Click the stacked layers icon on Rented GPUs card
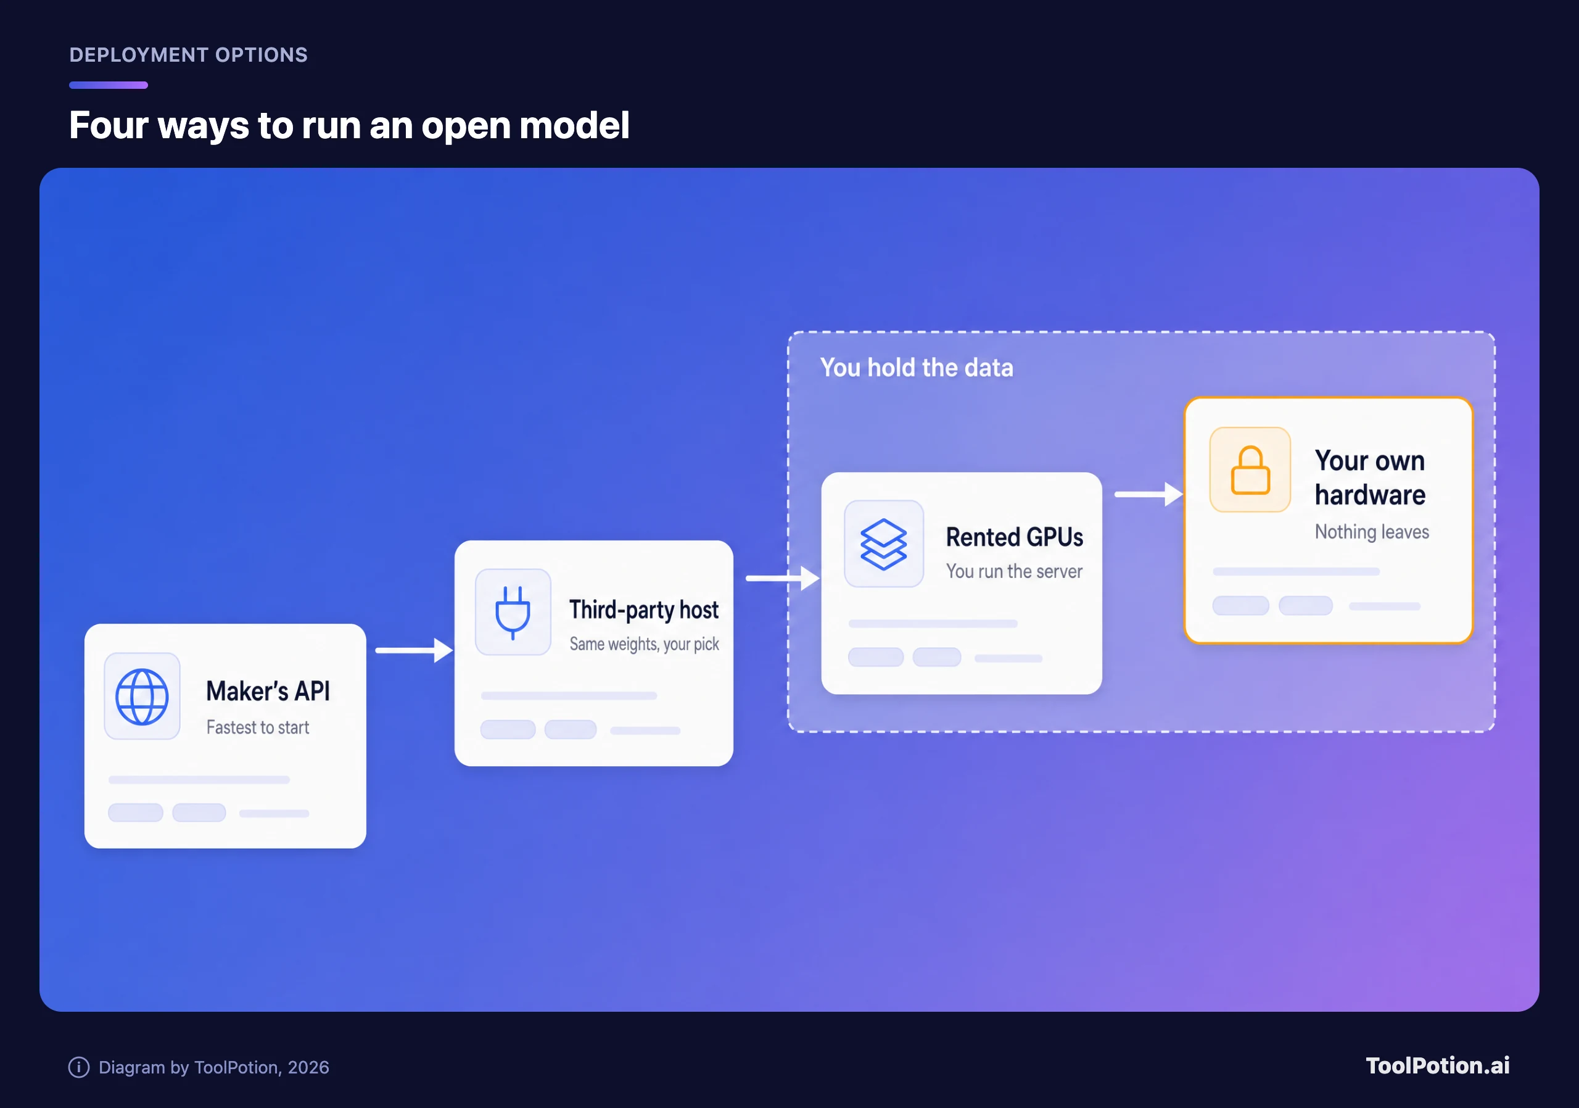1579x1108 pixels. (x=884, y=544)
